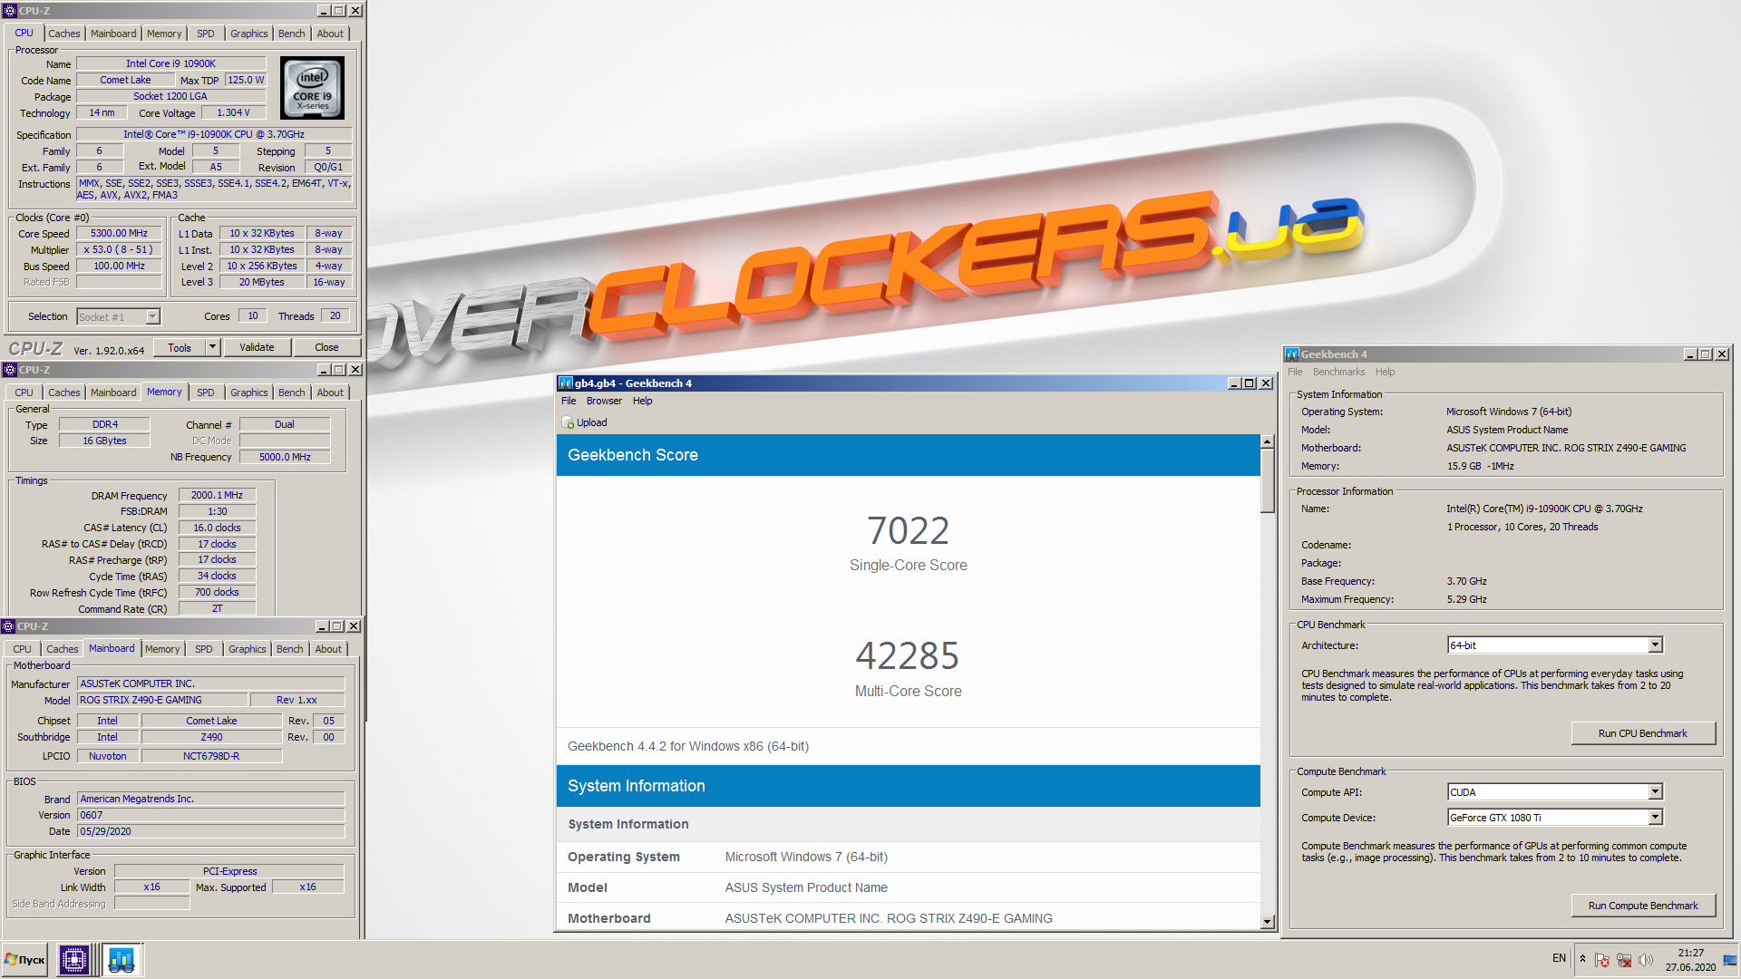Click the ROG STRIX Z490-E GAMING model field
Viewport: 1741px width, 979px height.
pos(162,700)
